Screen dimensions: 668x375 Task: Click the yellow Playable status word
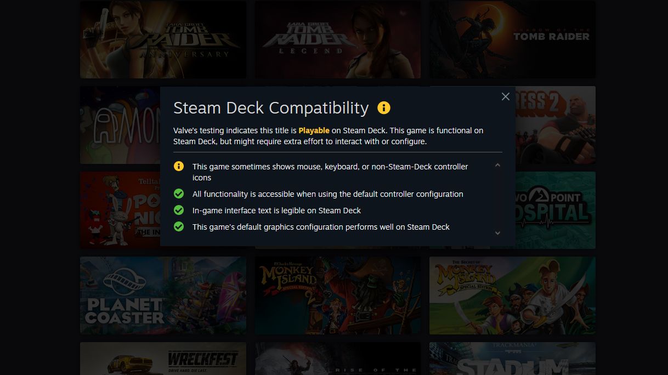314,130
